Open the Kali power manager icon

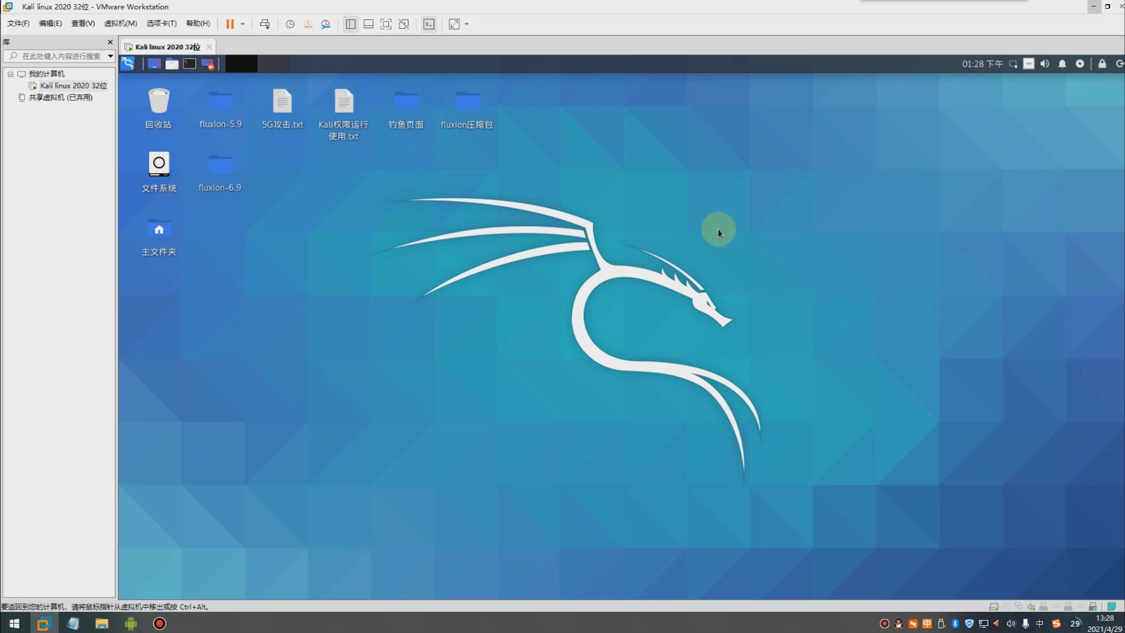pyautogui.click(x=1080, y=64)
